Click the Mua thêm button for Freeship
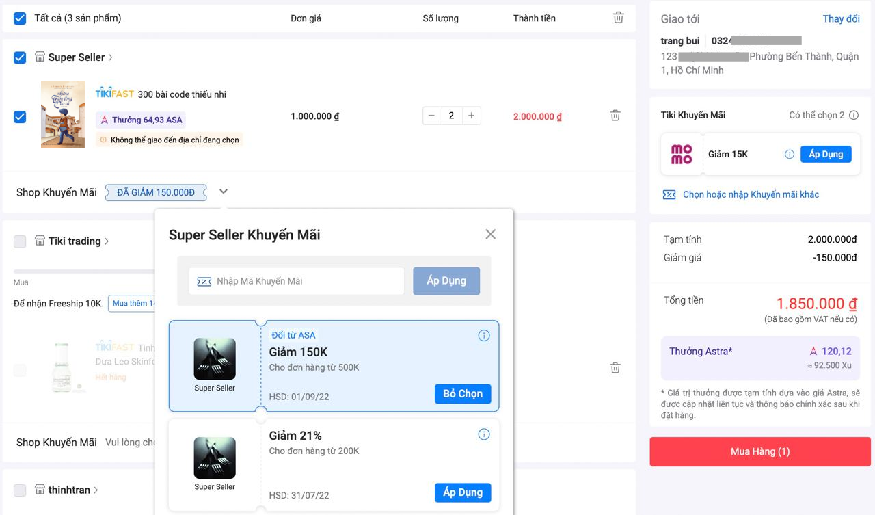The width and height of the screenshot is (875, 515). [x=132, y=304]
